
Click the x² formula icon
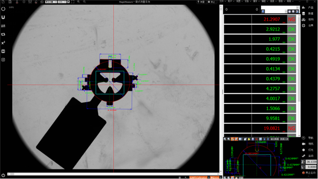tap(3, 43)
